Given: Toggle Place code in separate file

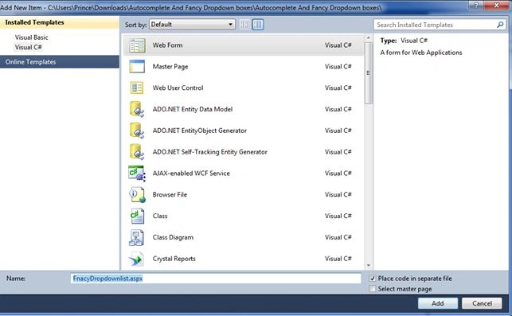Looking at the screenshot, I should [x=372, y=279].
